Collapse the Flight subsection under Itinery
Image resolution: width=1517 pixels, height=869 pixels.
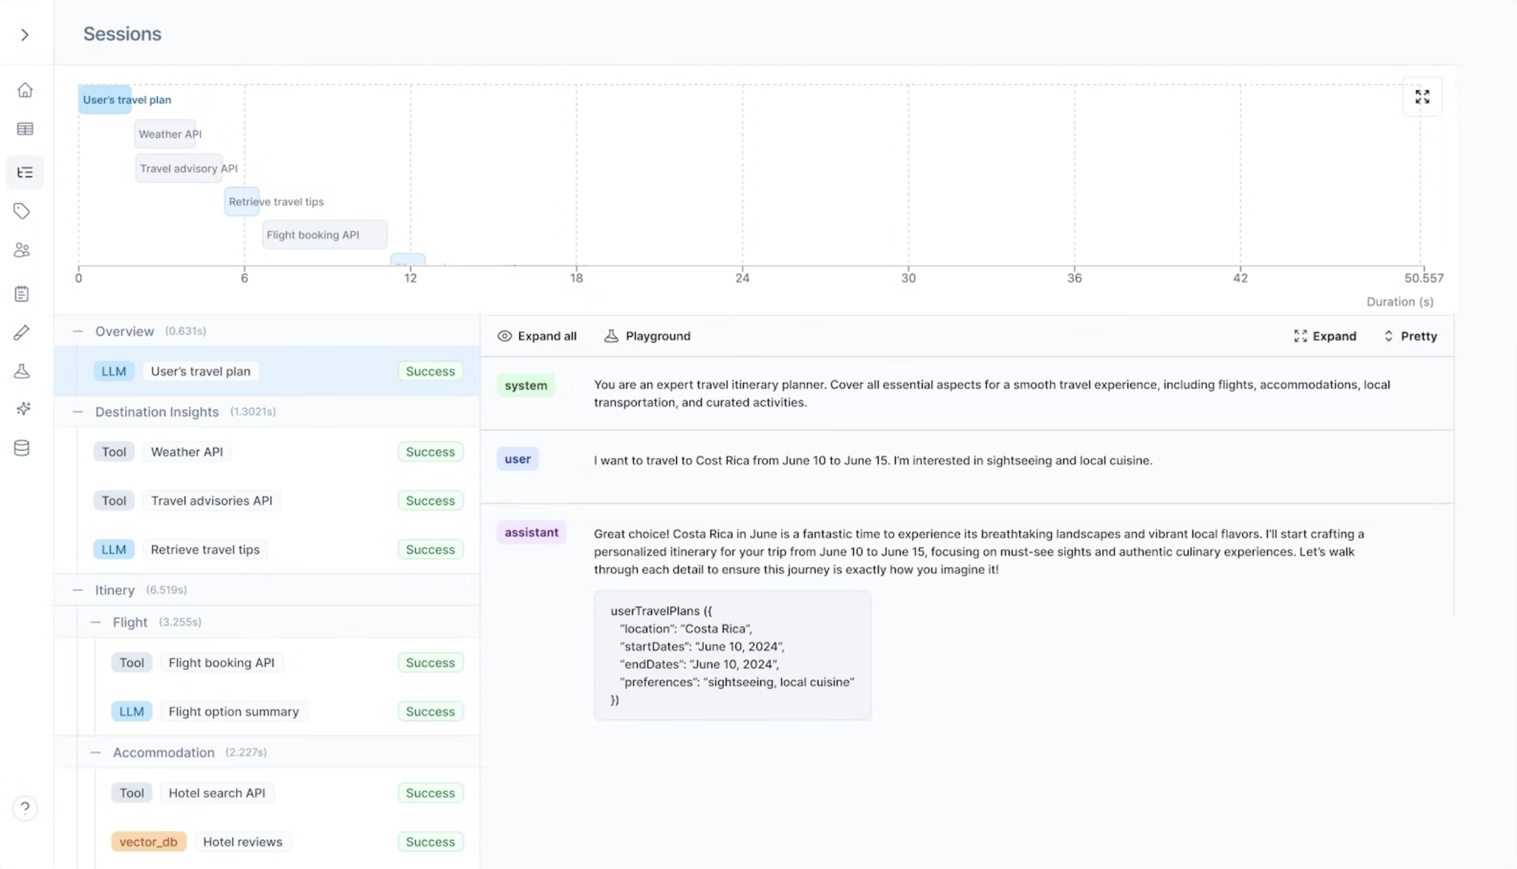click(x=95, y=622)
